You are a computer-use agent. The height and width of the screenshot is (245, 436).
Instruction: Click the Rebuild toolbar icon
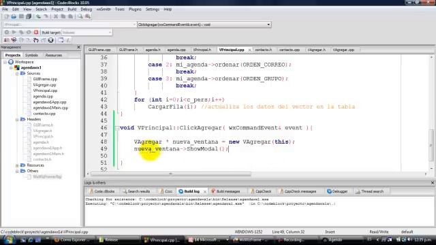click(29, 32)
